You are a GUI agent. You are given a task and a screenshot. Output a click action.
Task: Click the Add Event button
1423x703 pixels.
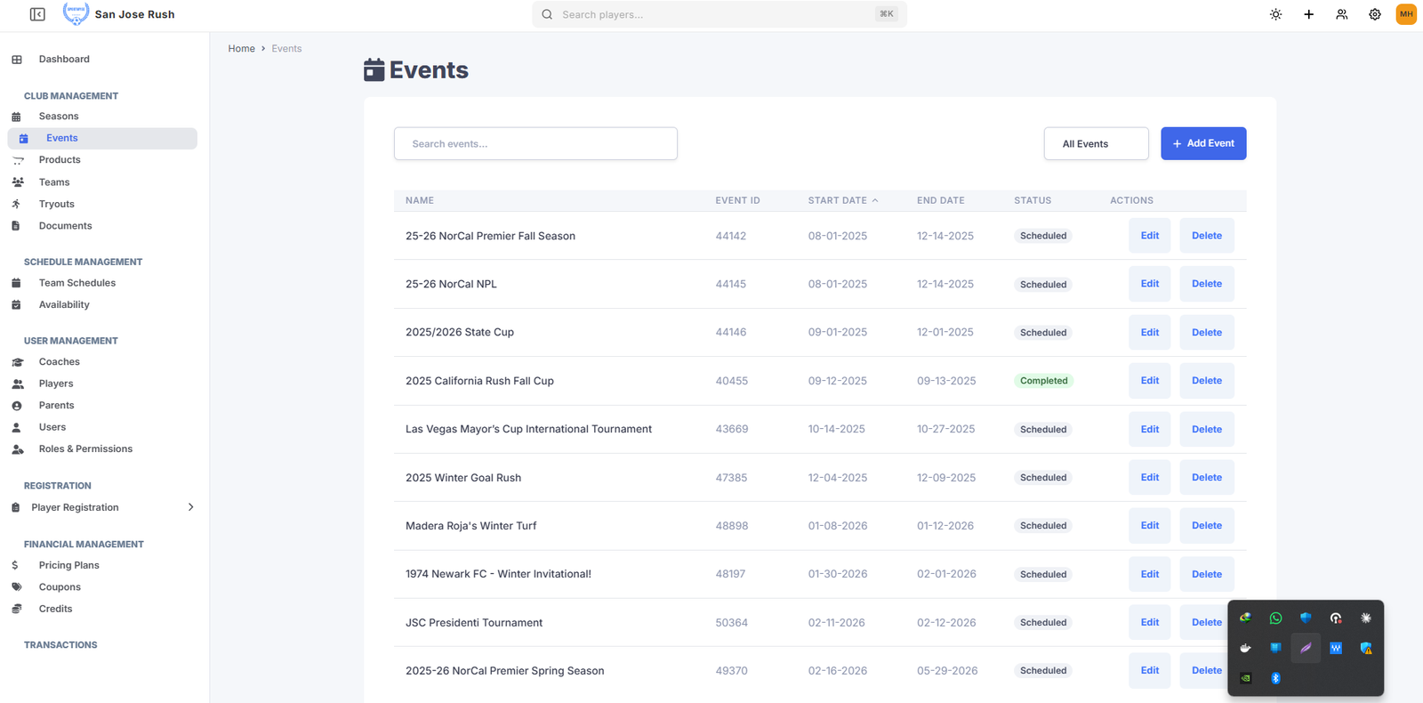coord(1202,143)
